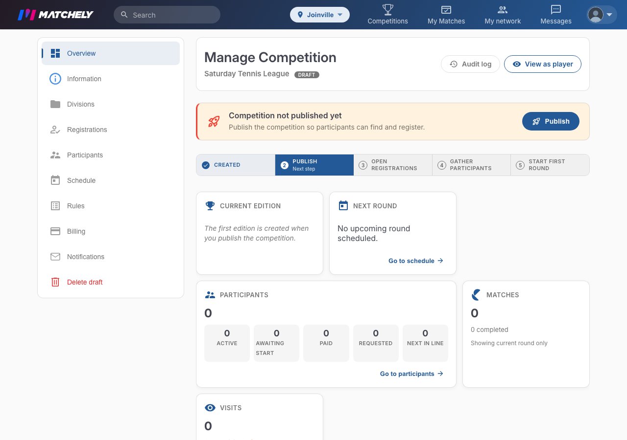Viewport: 627px width, 440px height.
Task: Select the Gather Participants step
Action: click(x=471, y=165)
